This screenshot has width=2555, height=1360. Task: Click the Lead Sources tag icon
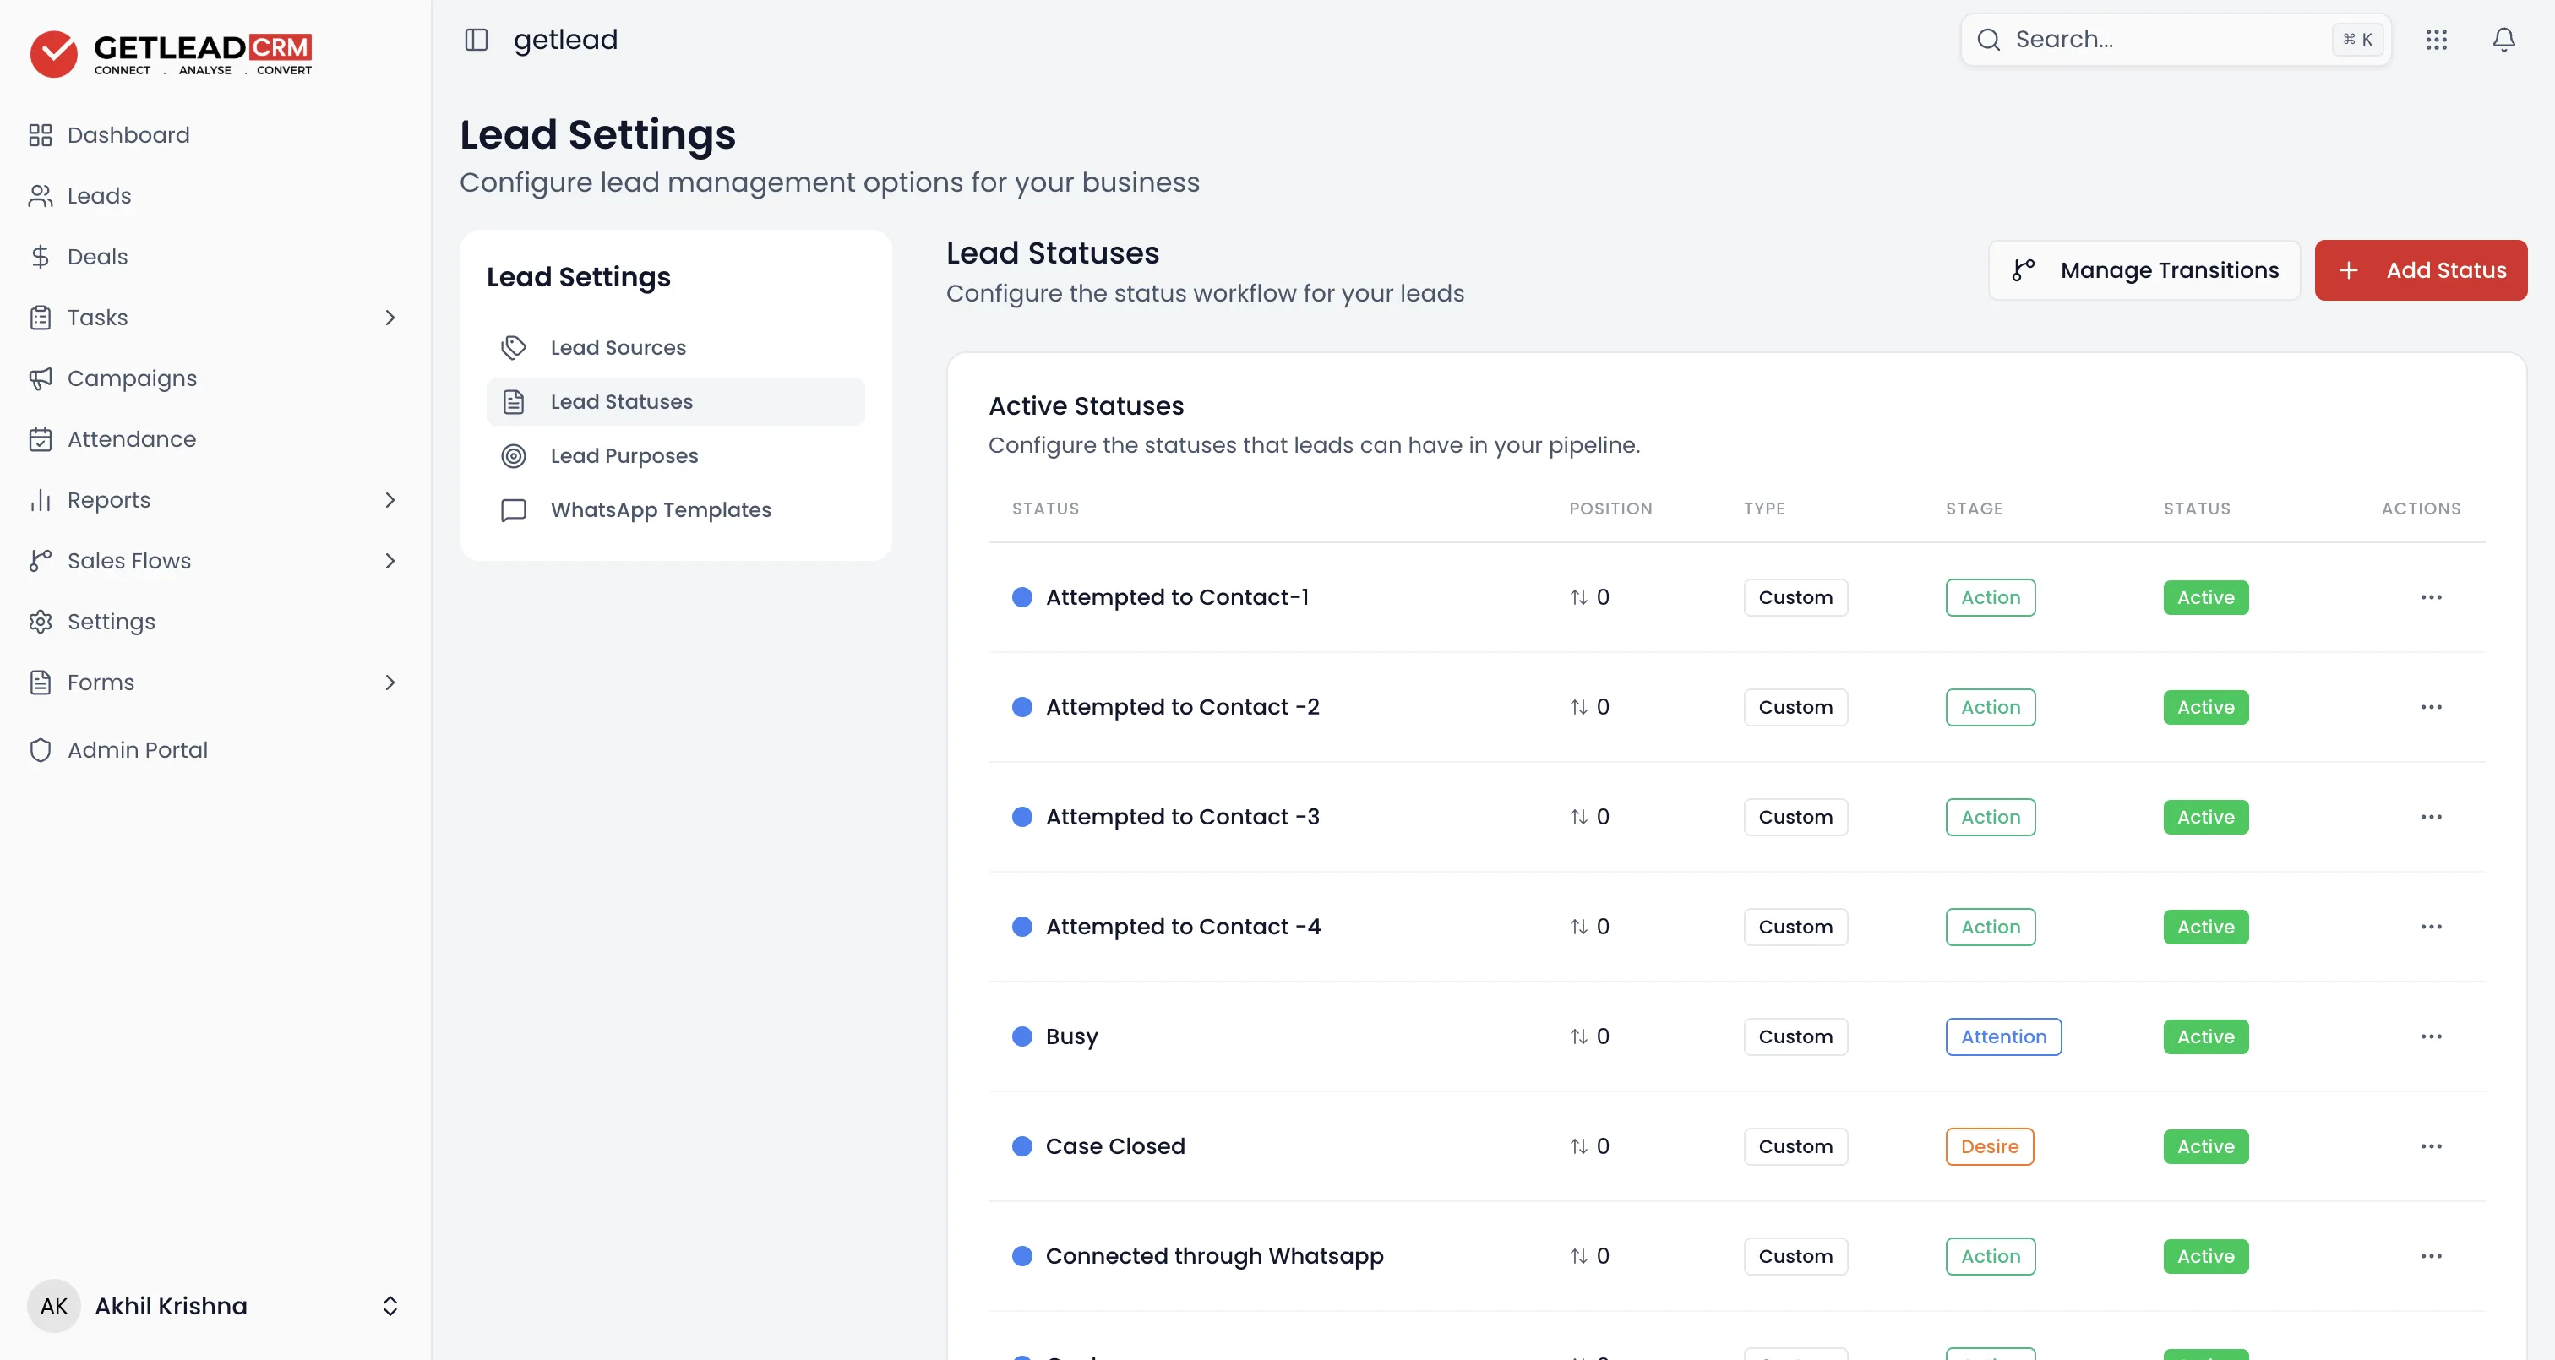514,347
